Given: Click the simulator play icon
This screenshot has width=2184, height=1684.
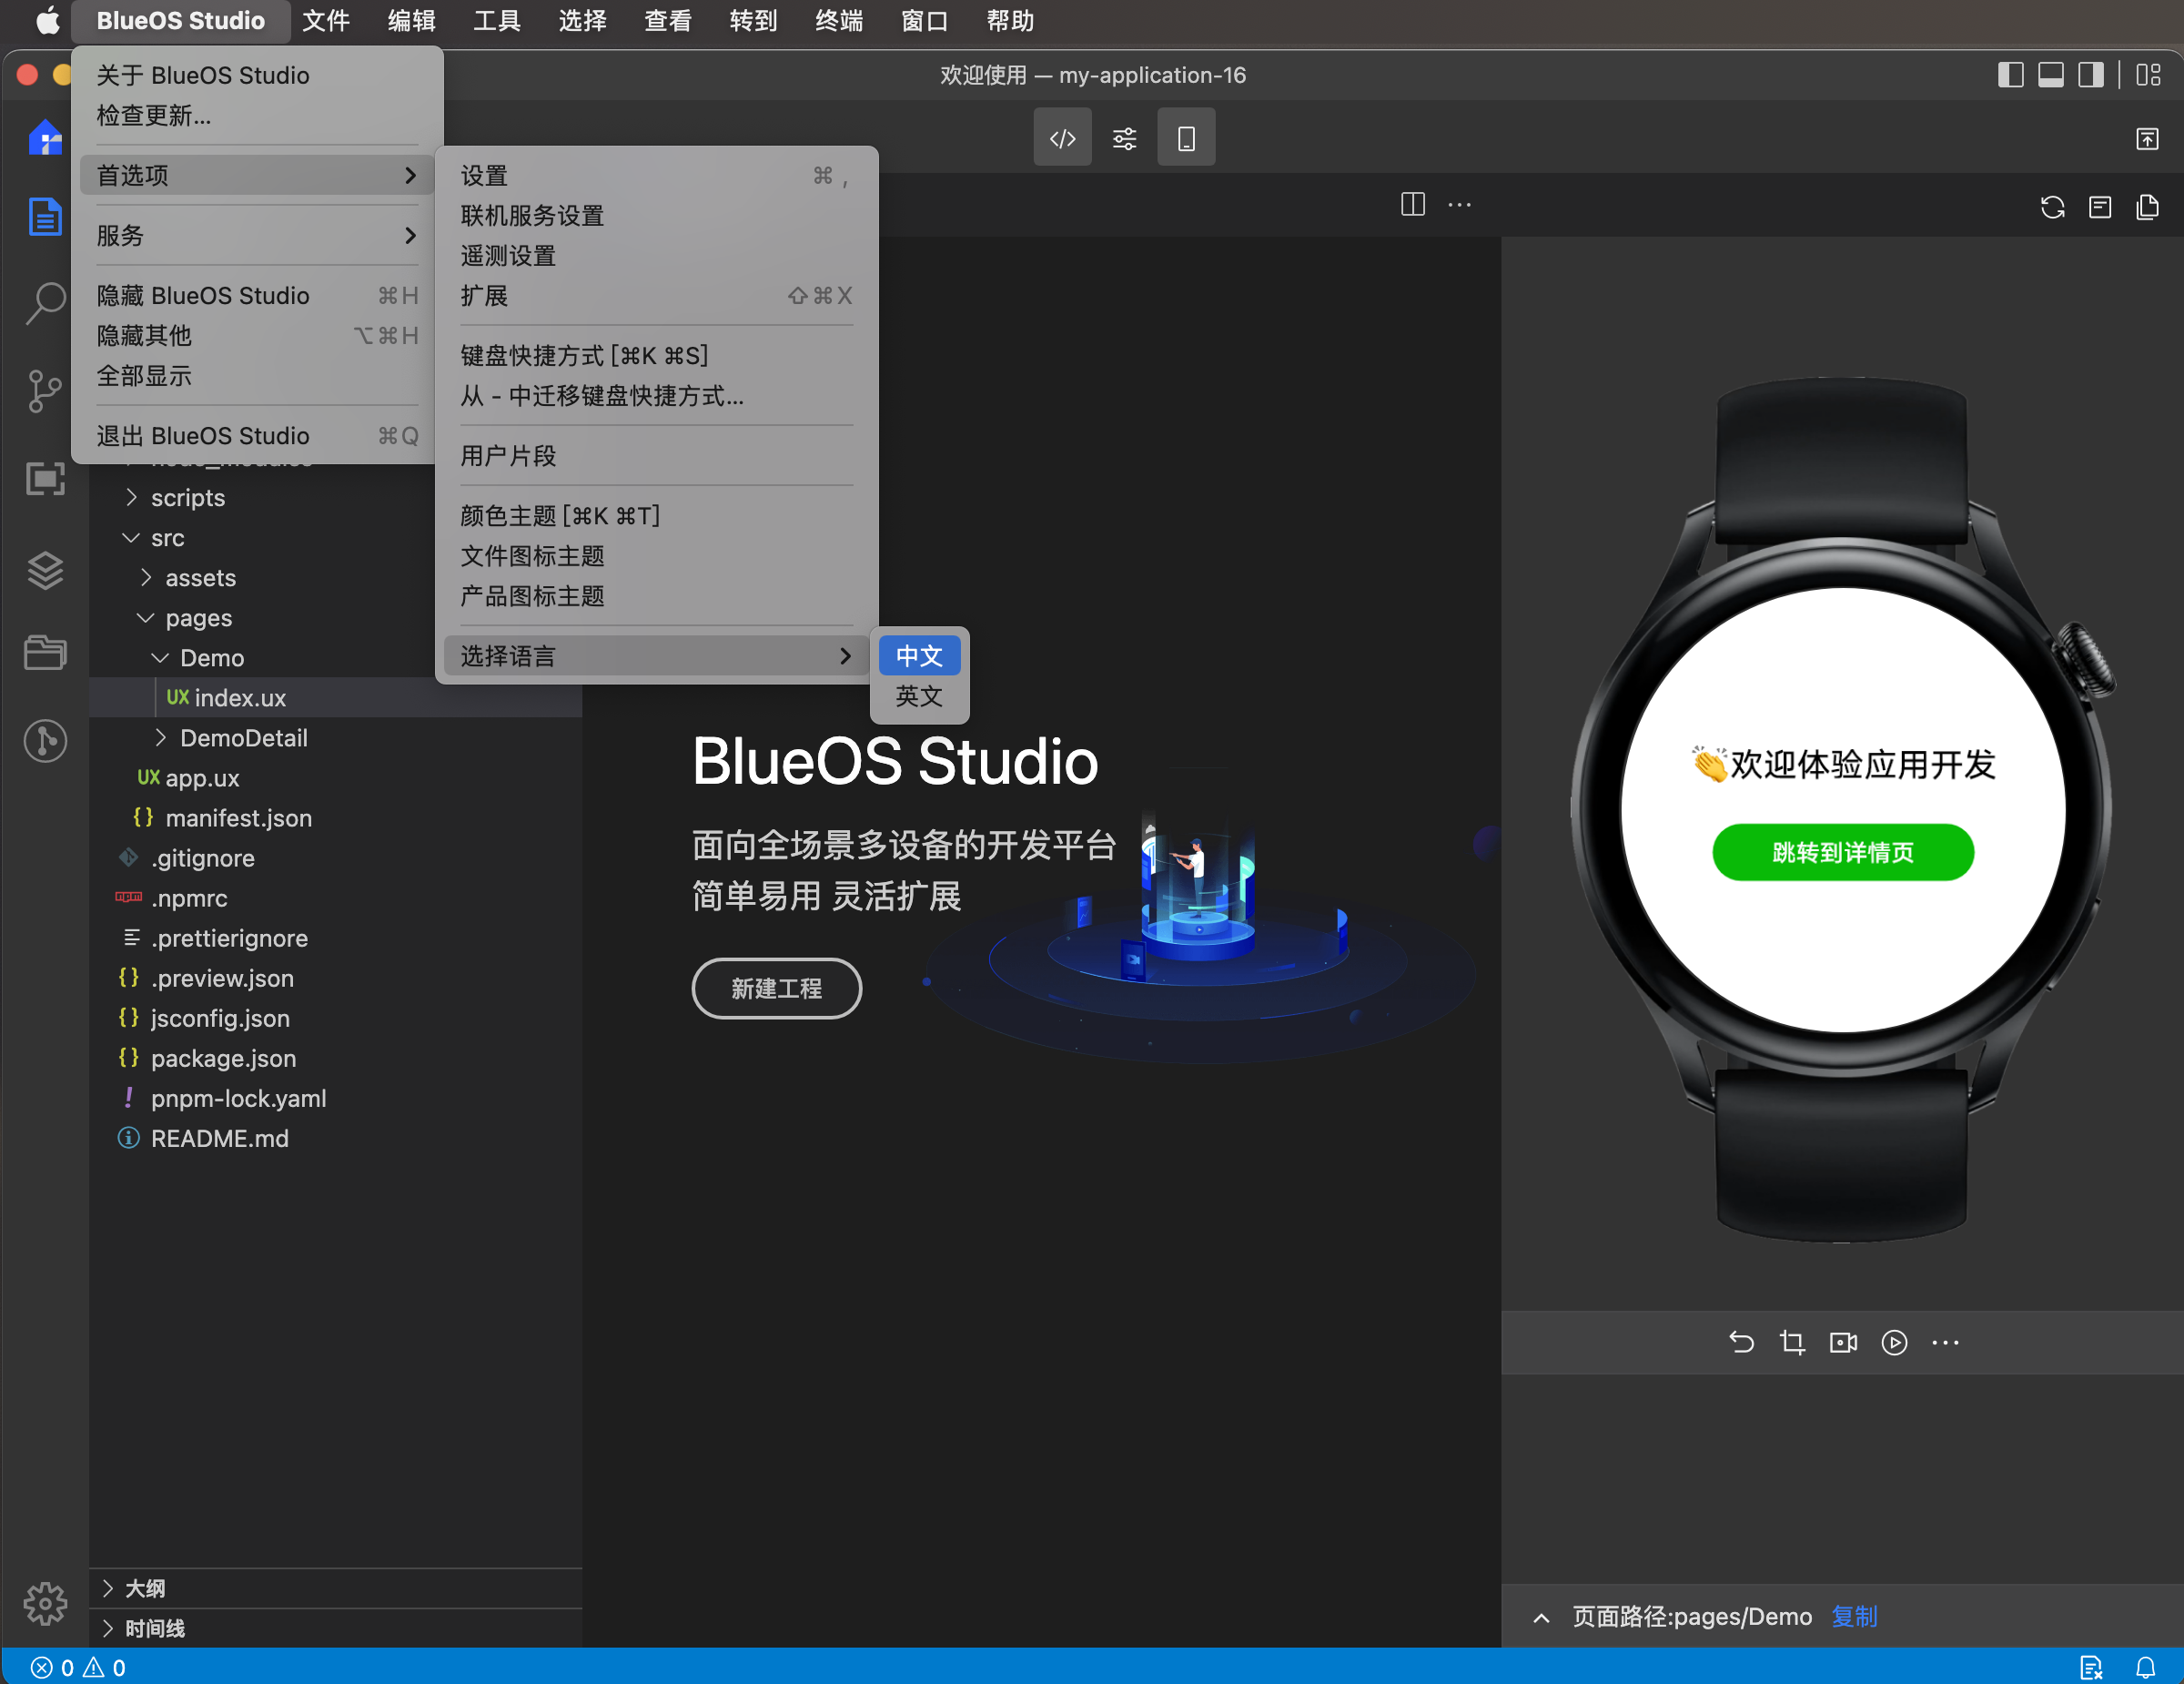Looking at the screenshot, I should [1894, 1342].
